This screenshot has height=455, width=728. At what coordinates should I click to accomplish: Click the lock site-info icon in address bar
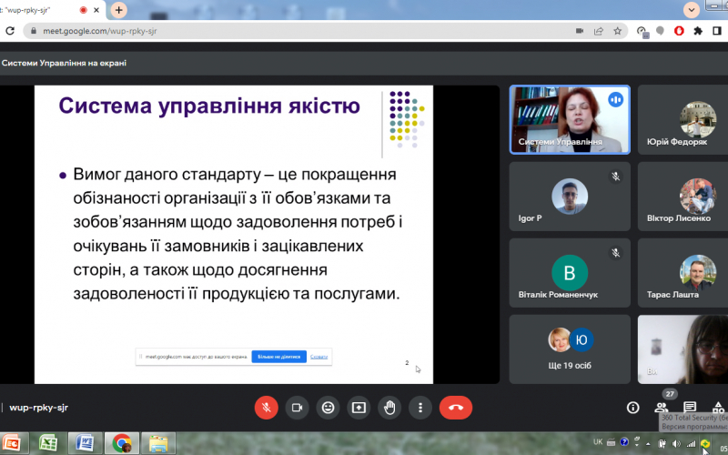click(x=33, y=31)
